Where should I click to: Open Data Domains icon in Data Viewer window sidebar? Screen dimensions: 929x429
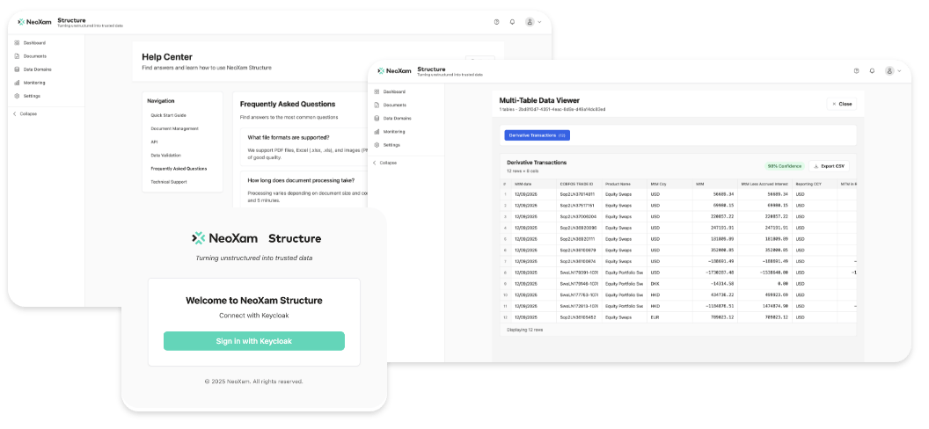[x=377, y=119]
